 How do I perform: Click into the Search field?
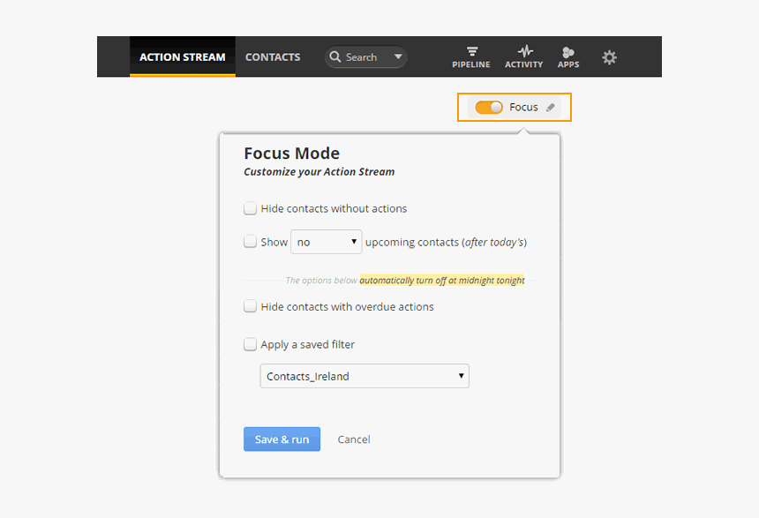point(364,57)
